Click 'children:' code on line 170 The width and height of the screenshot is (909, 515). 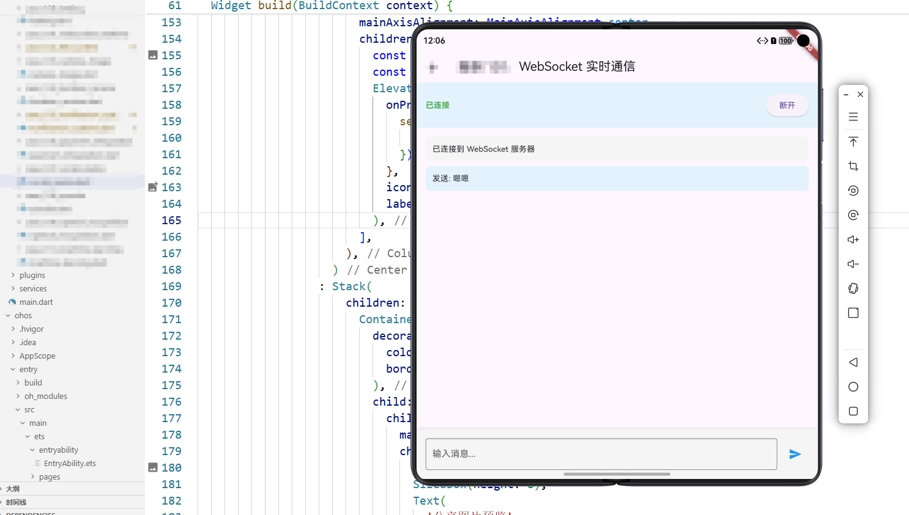375,302
